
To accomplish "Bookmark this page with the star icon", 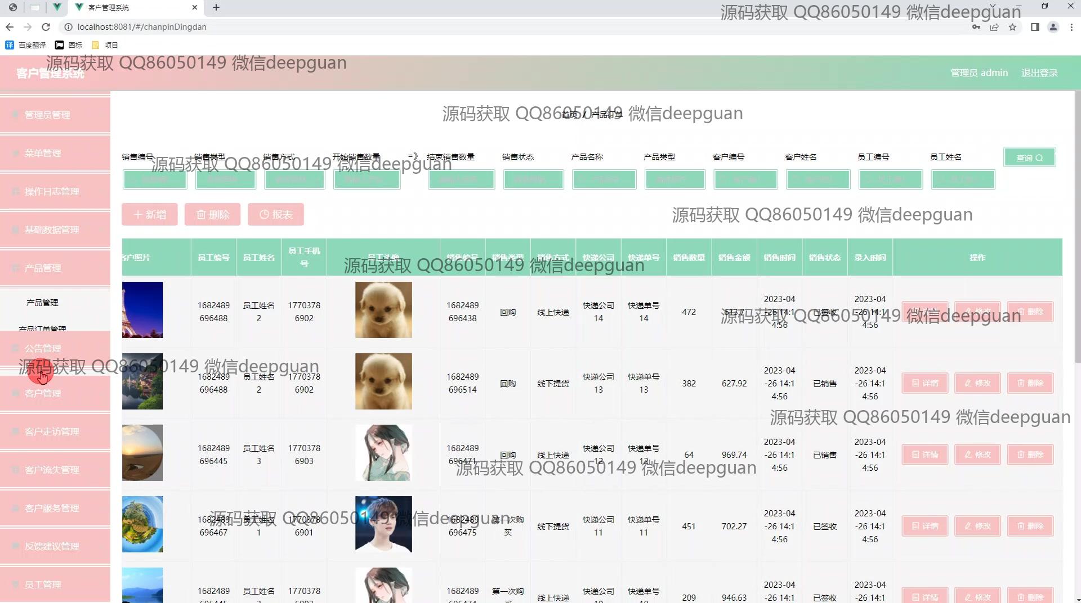I will click(x=1012, y=27).
